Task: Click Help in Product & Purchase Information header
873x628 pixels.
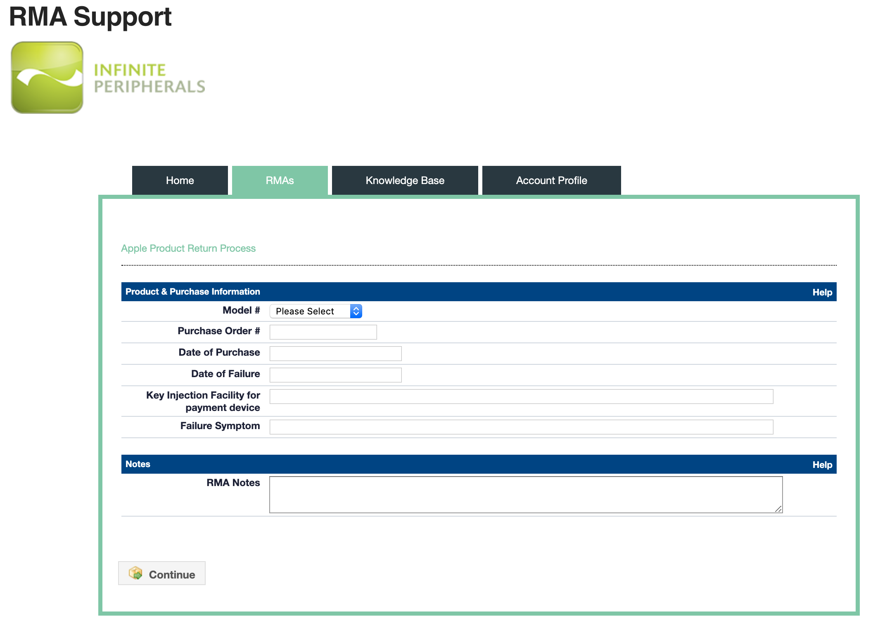Action: pos(822,292)
